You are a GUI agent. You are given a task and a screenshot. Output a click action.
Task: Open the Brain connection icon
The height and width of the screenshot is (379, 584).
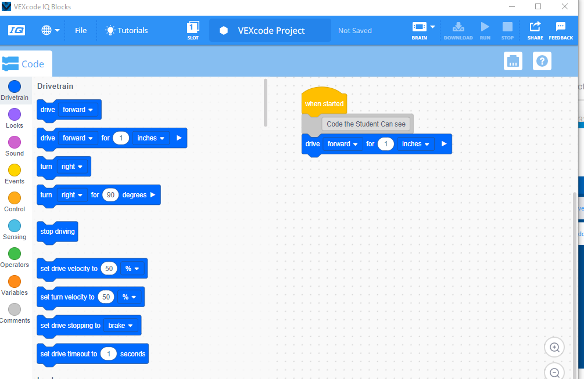(x=420, y=27)
